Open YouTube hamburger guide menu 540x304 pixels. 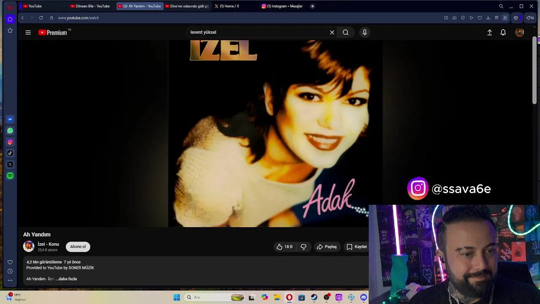(28, 32)
